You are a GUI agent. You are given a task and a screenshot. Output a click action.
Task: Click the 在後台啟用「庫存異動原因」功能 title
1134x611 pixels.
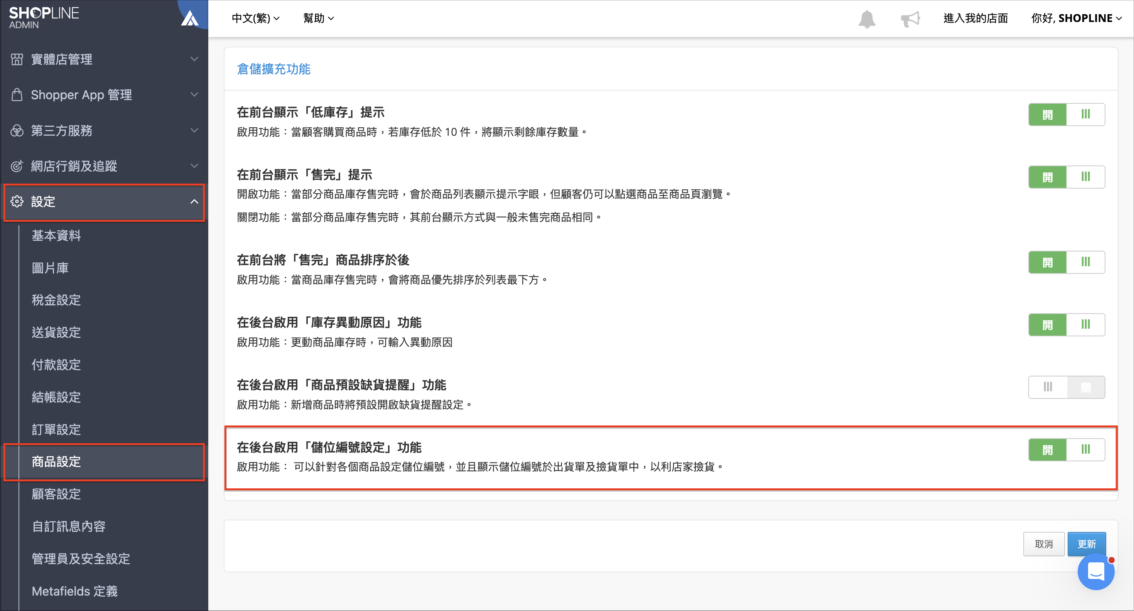(329, 323)
